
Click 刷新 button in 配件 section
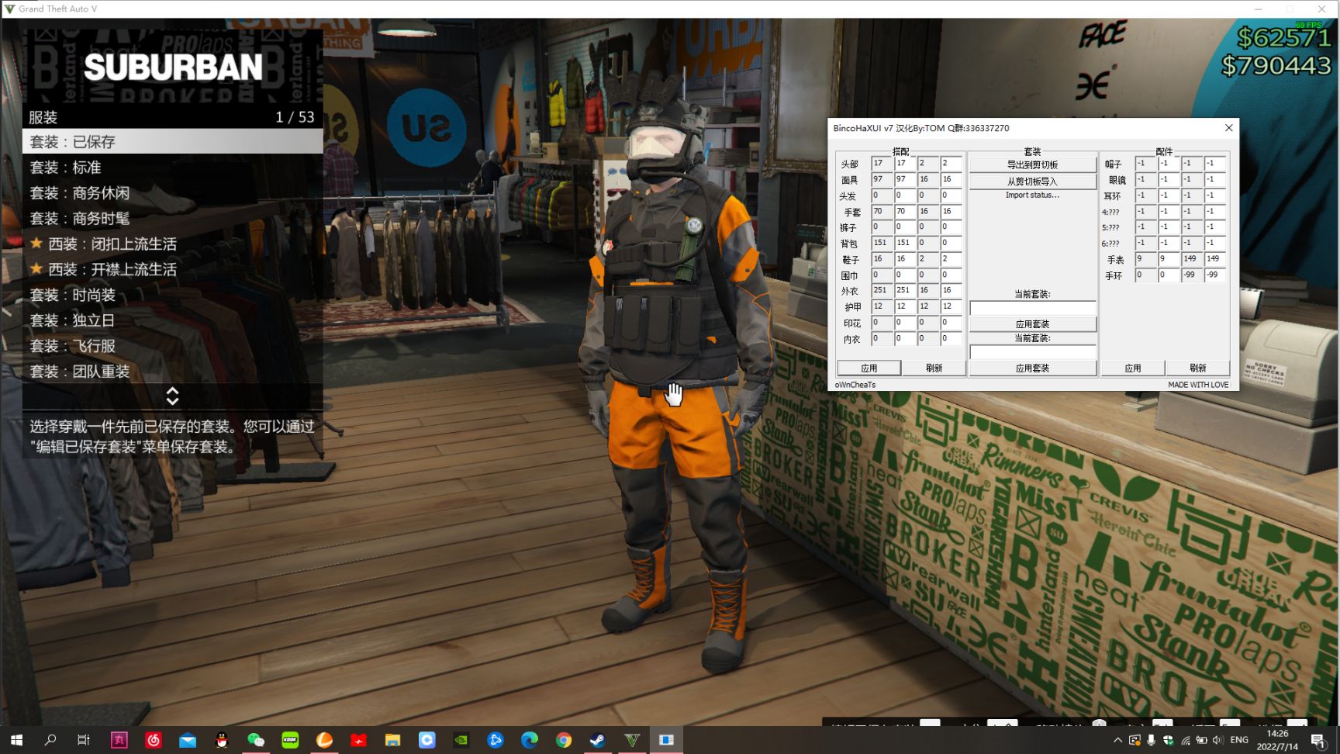click(x=1198, y=368)
